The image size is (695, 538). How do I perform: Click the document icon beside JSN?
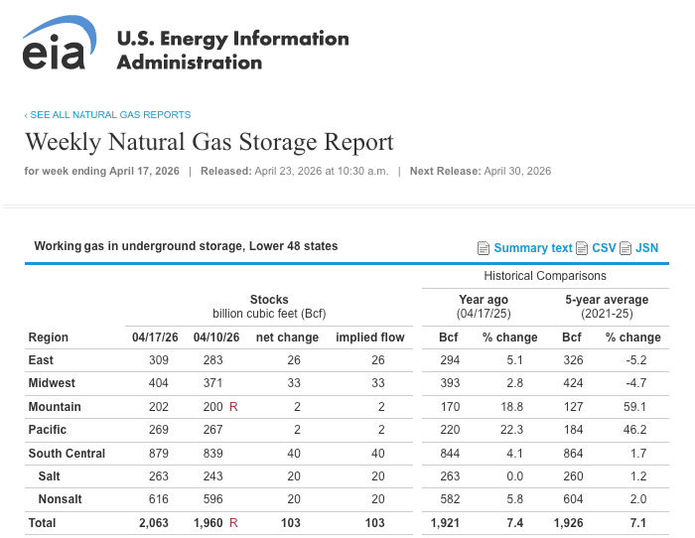(x=625, y=248)
